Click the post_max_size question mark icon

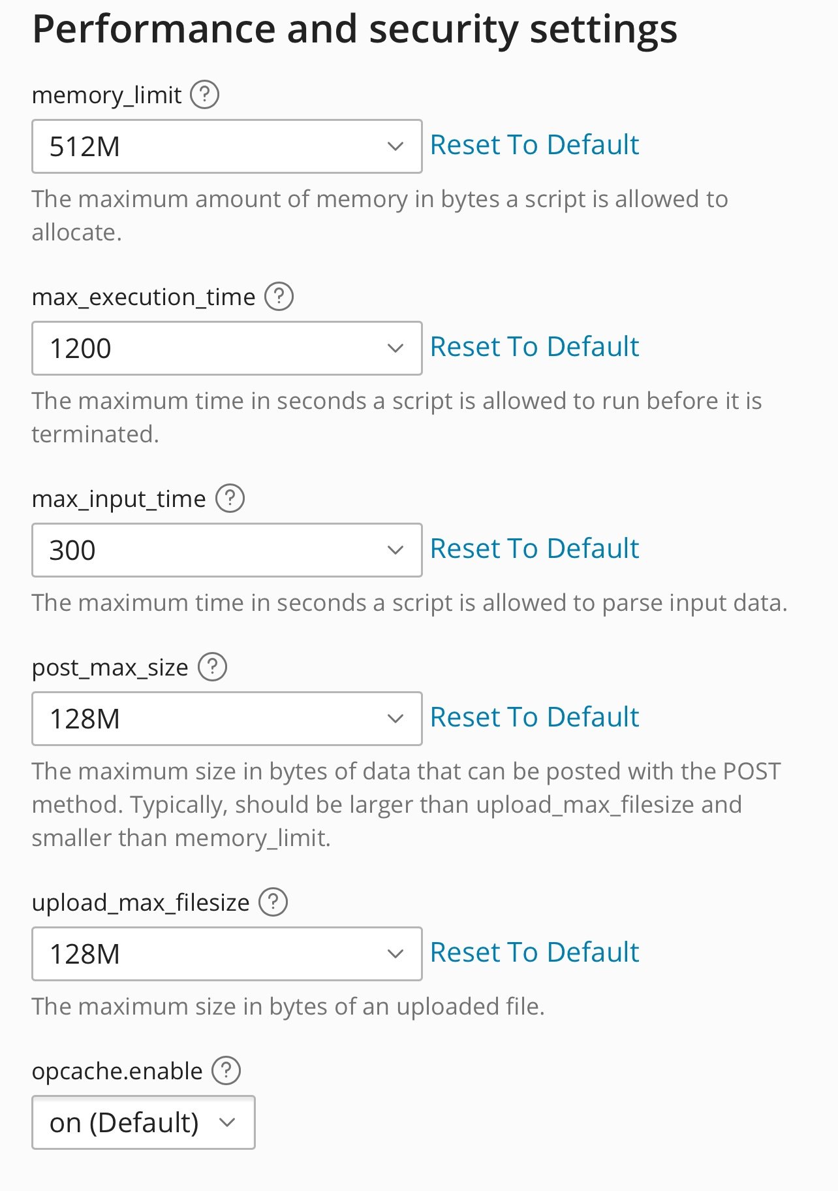coord(212,667)
